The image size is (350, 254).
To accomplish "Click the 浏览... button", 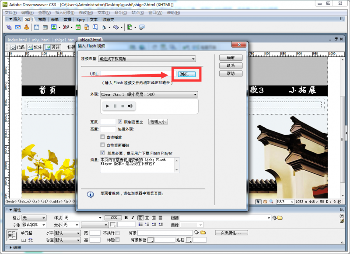I will click(x=187, y=74).
